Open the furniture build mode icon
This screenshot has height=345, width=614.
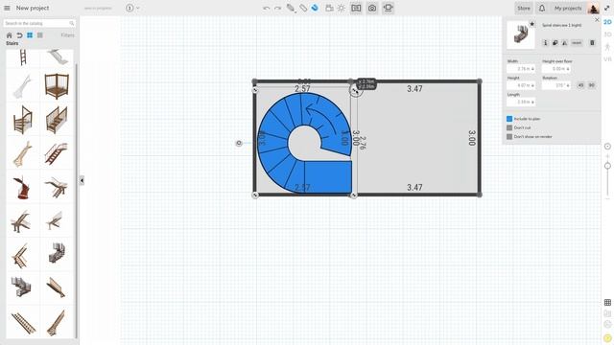pyautogui.click(x=329, y=8)
